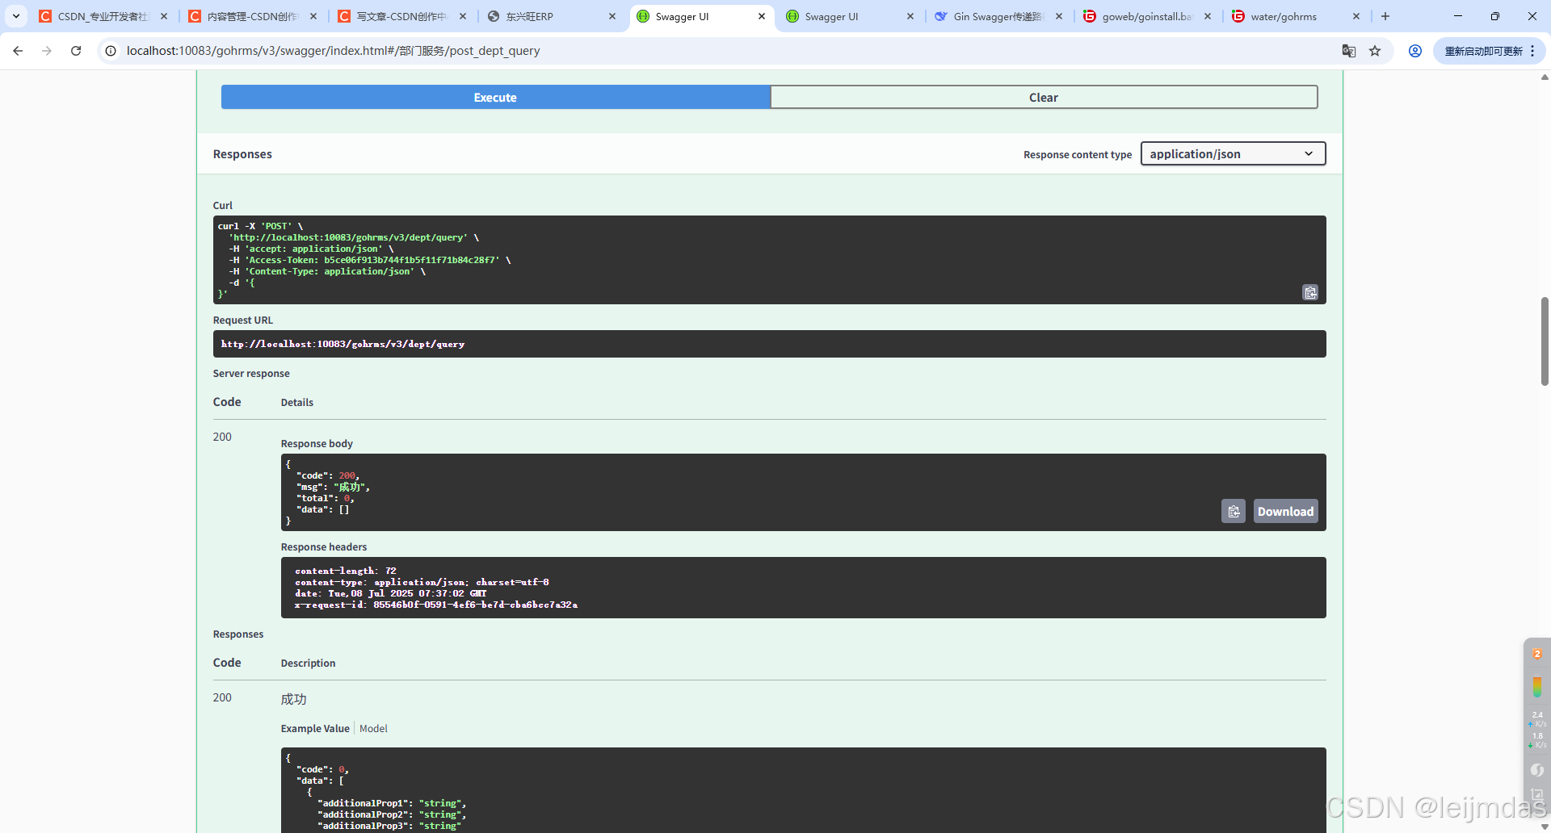This screenshot has width=1551, height=833.
Task: Select the Example Value tab
Action: click(x=314, y=728)
